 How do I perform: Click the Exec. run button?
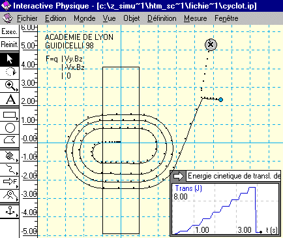pos(9,32)
